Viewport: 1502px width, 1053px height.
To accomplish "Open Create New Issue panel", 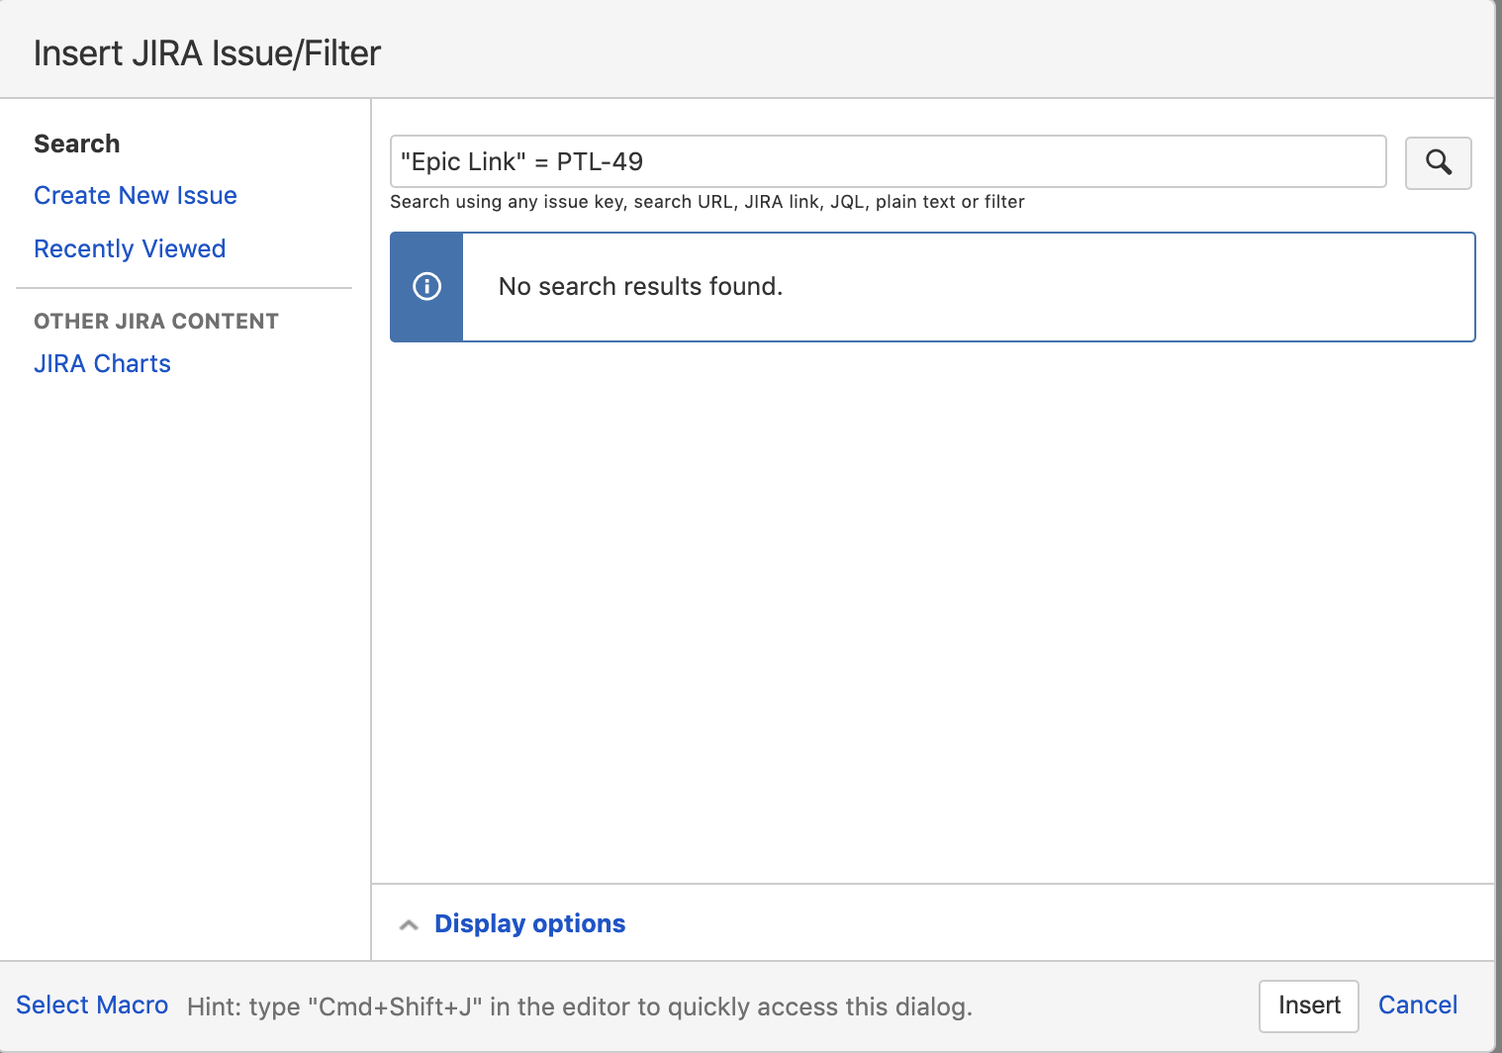I will [x=136, y=195].
